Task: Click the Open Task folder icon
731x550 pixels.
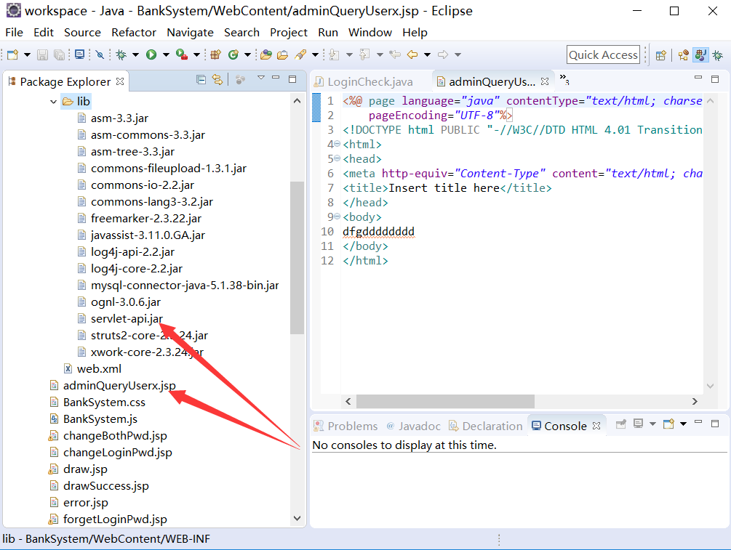Action: 282,55
